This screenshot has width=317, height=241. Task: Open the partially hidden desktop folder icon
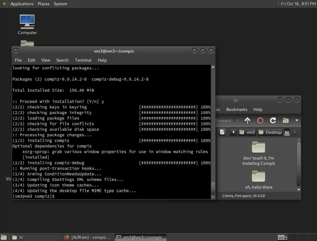(27, 43)
